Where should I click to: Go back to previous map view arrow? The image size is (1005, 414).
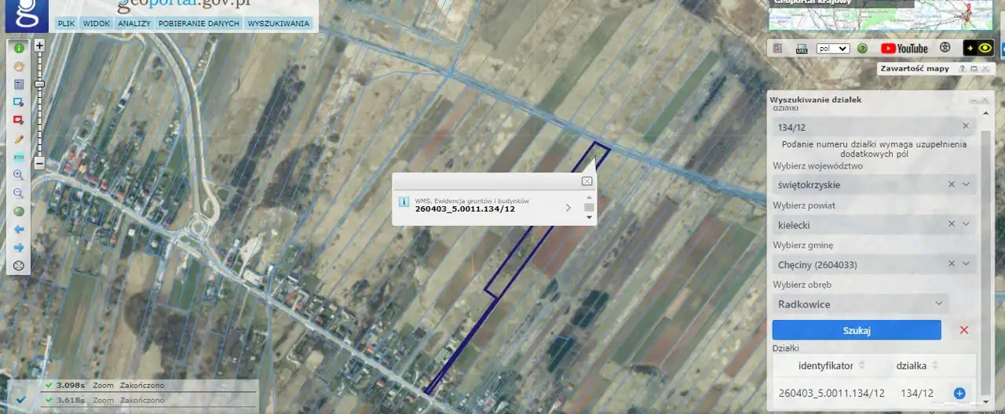[x=19, y=229]
